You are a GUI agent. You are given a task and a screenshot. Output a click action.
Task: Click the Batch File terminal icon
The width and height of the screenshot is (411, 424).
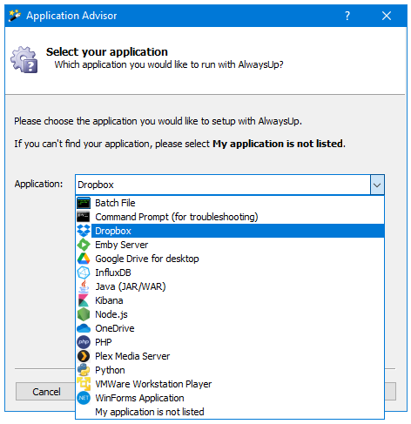84,203
